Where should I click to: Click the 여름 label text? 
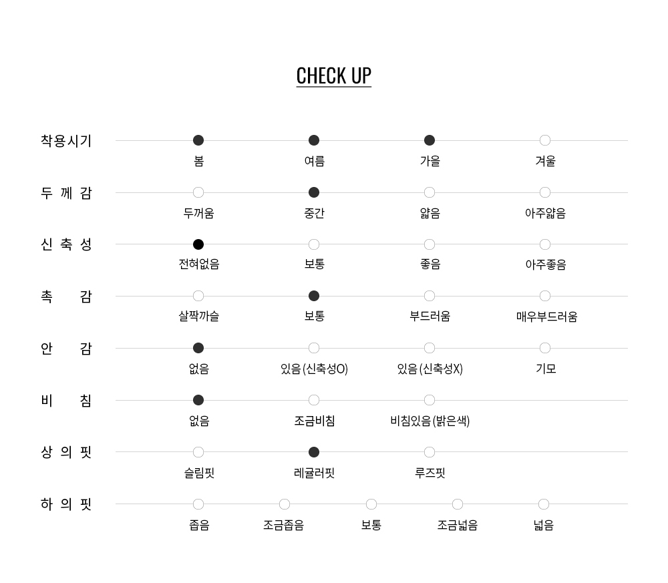pos(314,162)
